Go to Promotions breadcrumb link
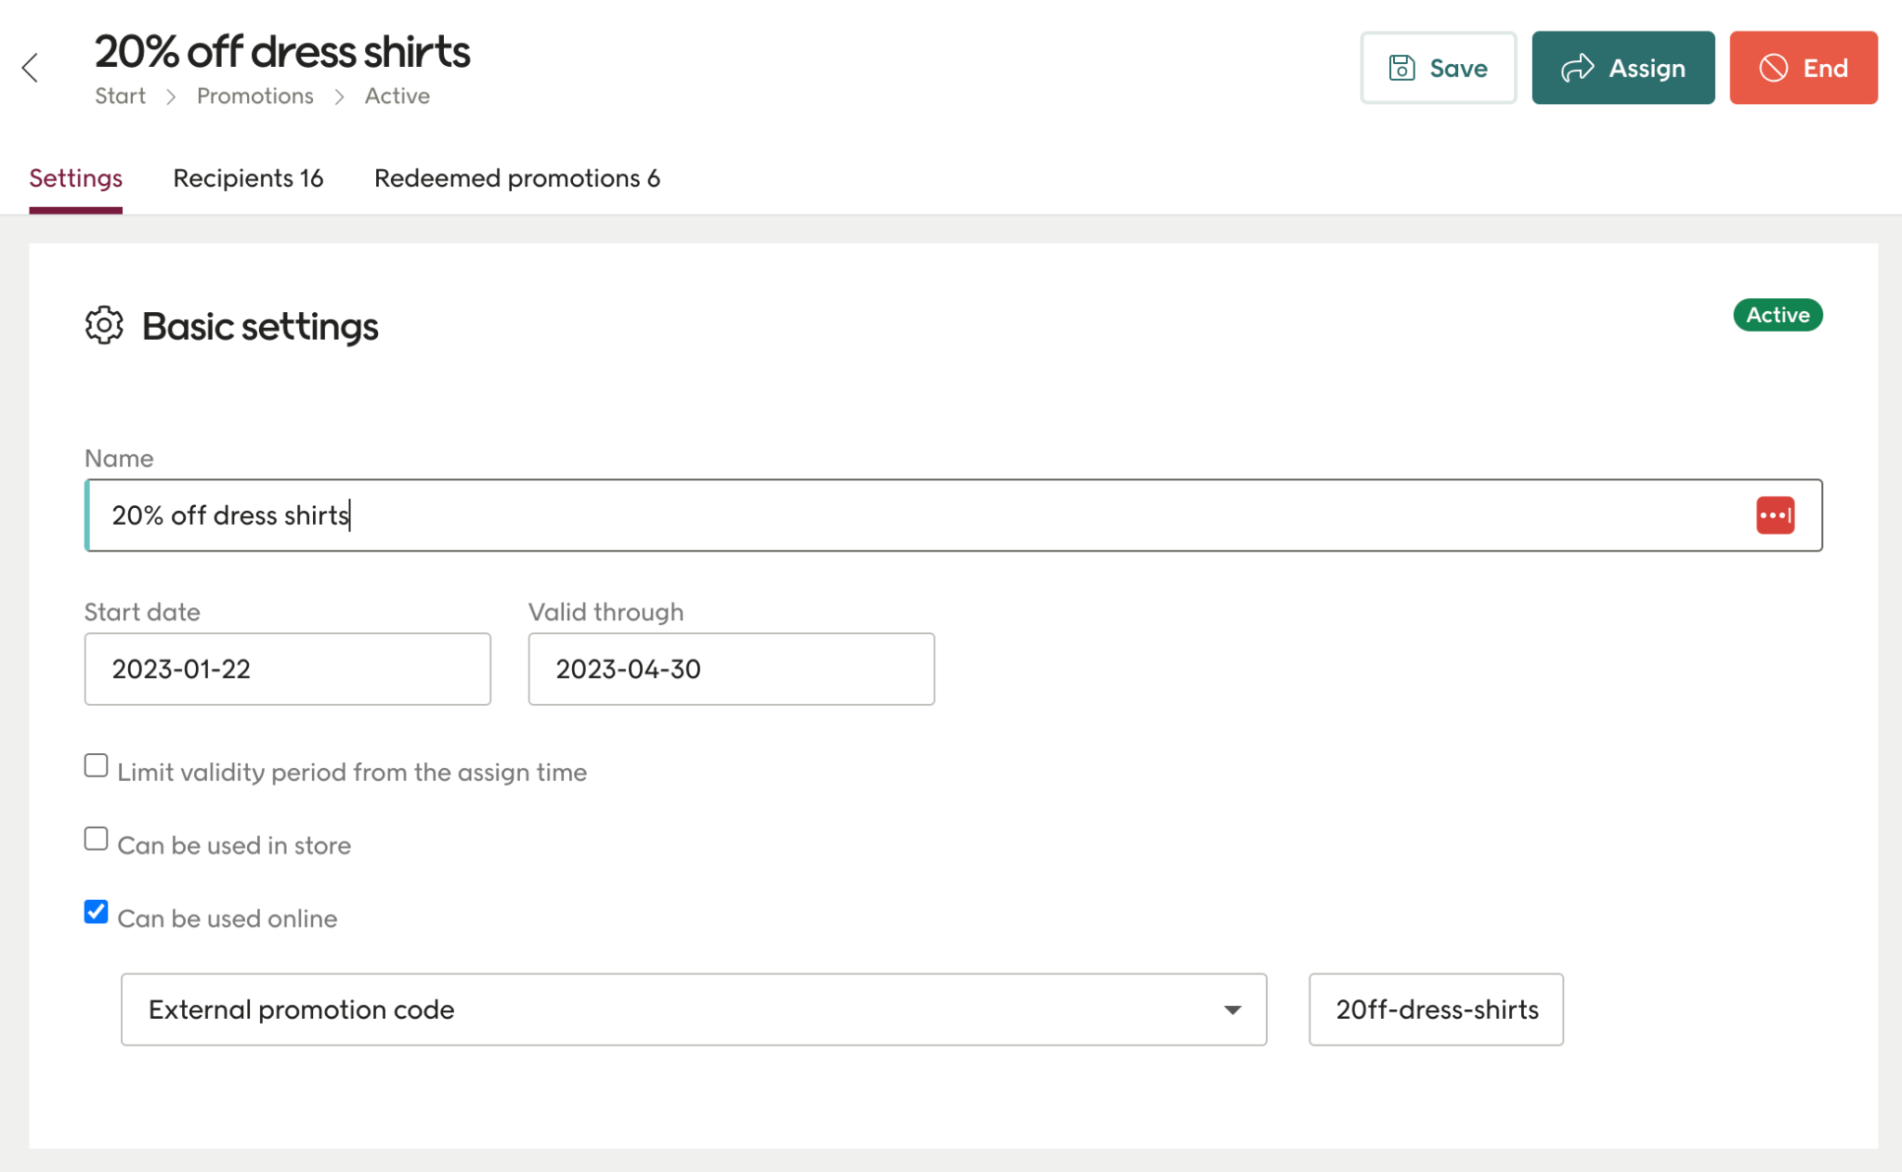 (254, 97)
